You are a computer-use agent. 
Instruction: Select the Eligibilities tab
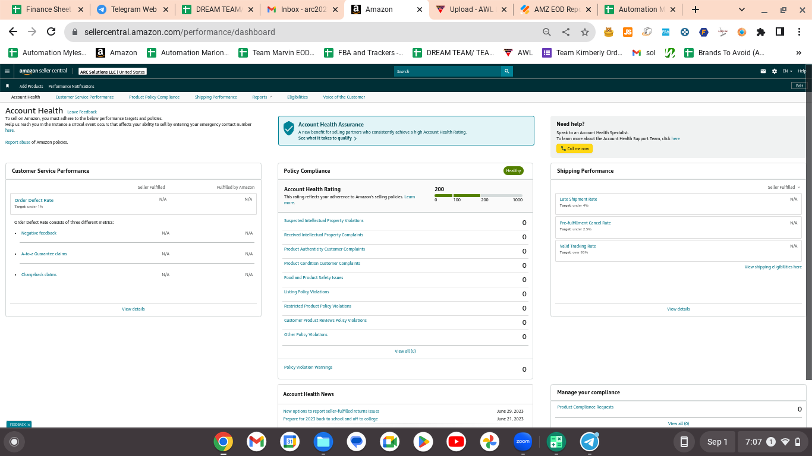[297, 97]
